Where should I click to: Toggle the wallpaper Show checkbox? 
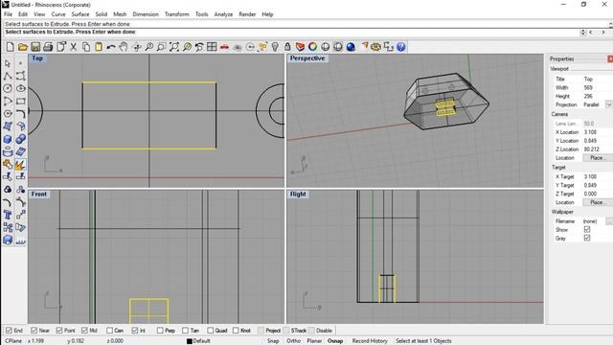[587, 230]
